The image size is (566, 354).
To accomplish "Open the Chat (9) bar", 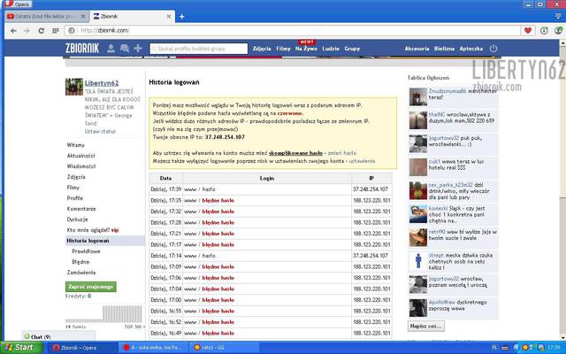I will [59, 336].
